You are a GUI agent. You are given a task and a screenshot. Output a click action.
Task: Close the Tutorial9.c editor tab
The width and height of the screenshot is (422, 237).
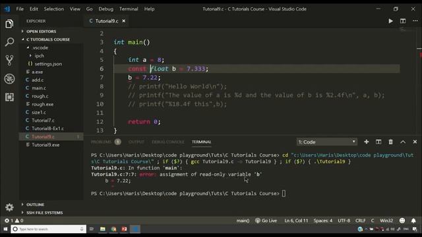coord(124,21)
